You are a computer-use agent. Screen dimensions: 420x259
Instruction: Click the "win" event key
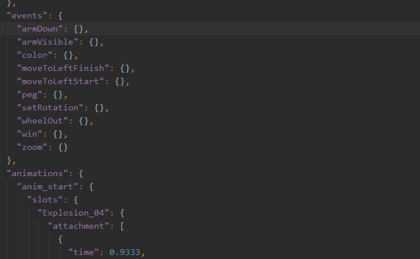pos(29,134)
